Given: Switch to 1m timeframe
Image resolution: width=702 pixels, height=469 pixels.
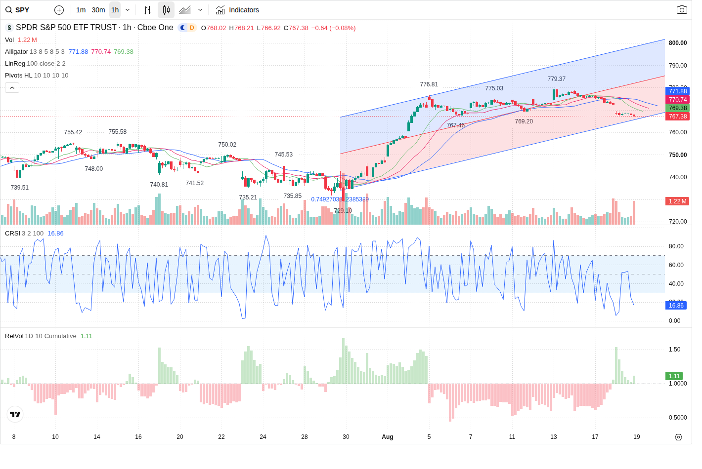Looking at the screenshot, I should tap(81, 10).
